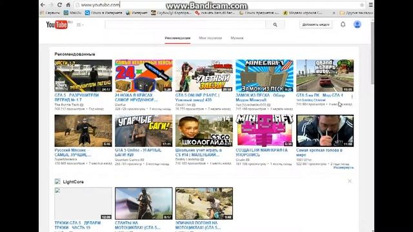Open the Самая крепкая голова thumbnail
The height and width of the screenshot is (232, 413).
click(x=325, y=131)
